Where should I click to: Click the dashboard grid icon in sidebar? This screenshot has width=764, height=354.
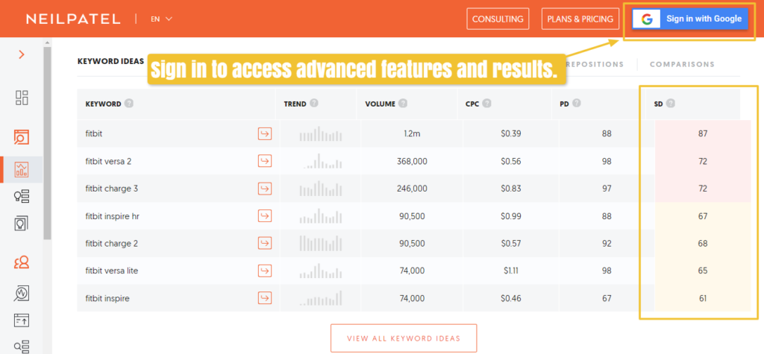click(22, 98)
